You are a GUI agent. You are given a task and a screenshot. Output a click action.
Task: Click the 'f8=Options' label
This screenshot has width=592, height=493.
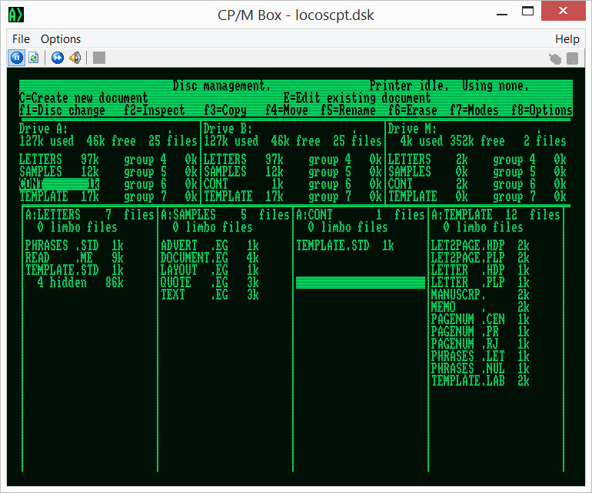tap(542, 110)
